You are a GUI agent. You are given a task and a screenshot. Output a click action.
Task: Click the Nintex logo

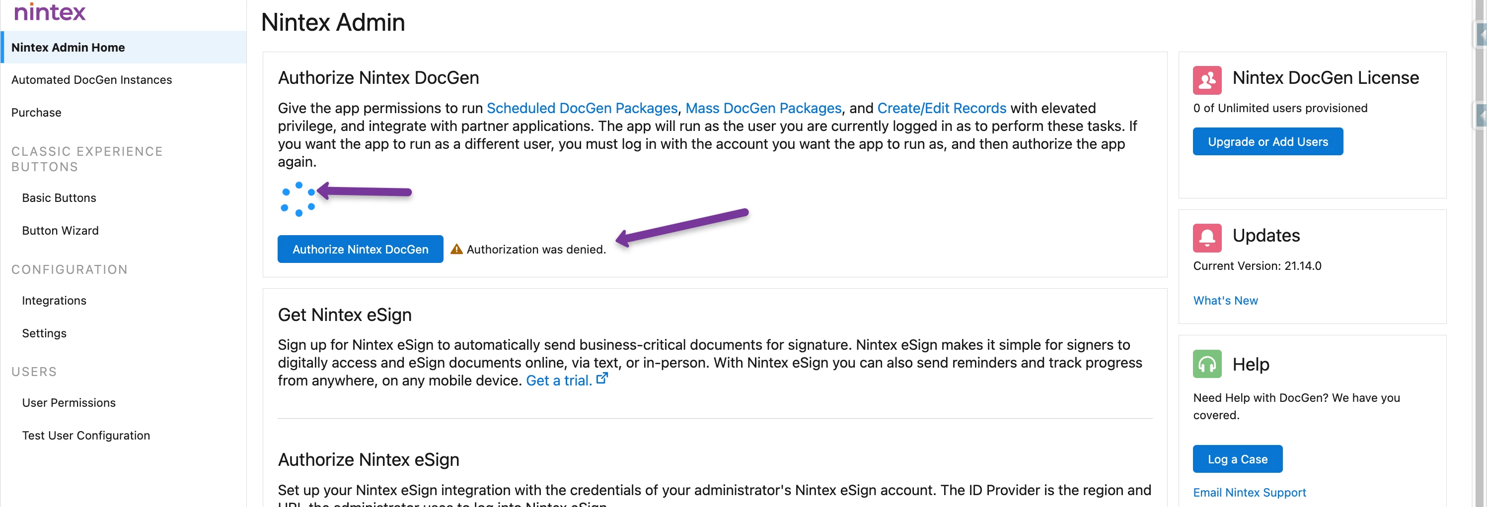(x=50, y=11)
